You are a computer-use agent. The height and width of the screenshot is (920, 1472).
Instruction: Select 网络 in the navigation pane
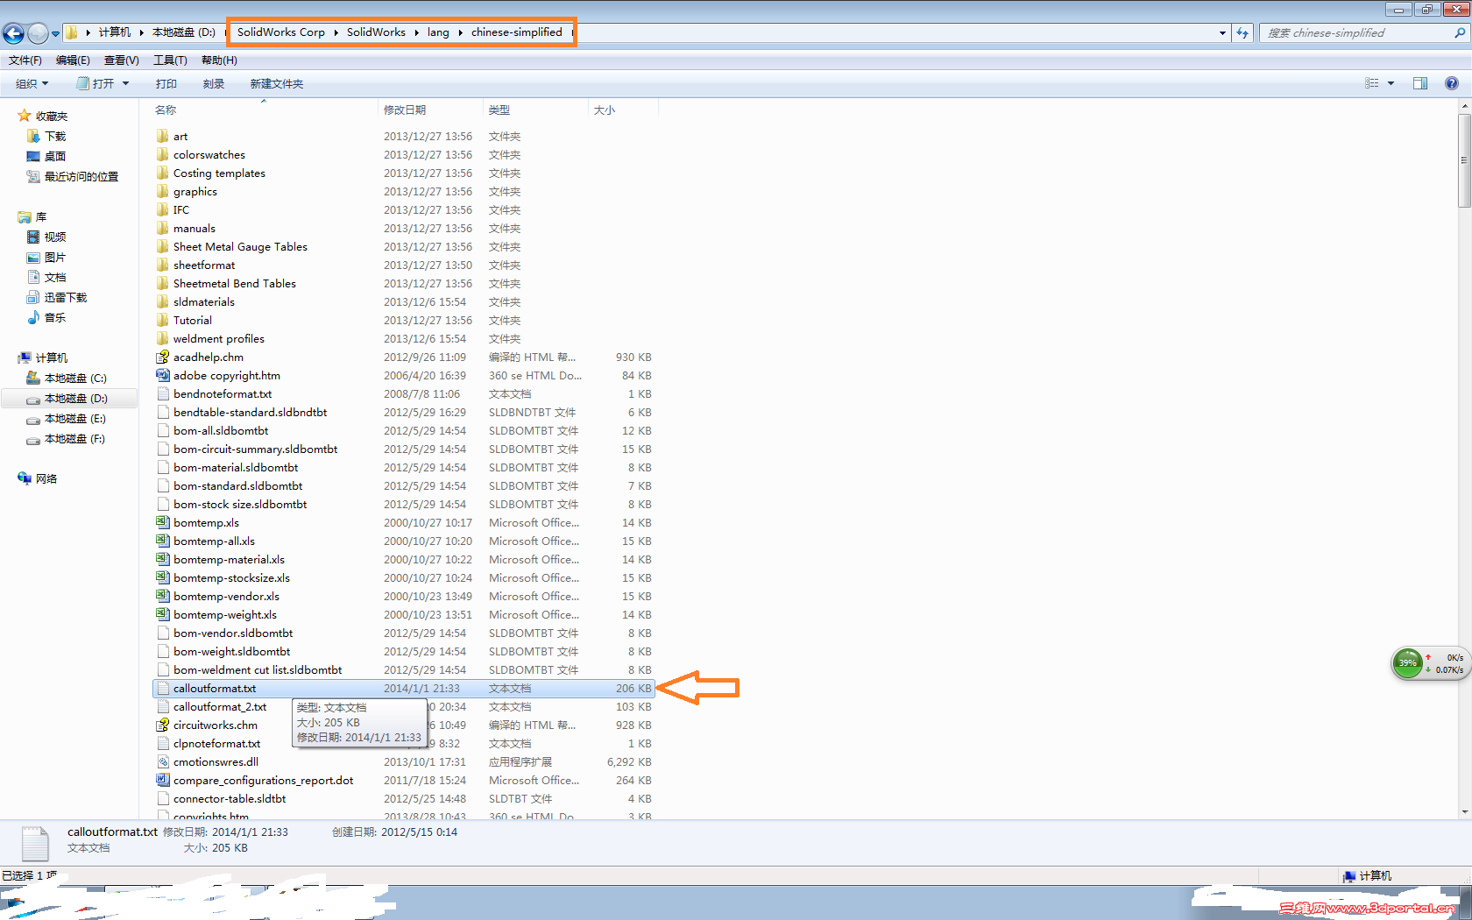(x=46, y=479)
